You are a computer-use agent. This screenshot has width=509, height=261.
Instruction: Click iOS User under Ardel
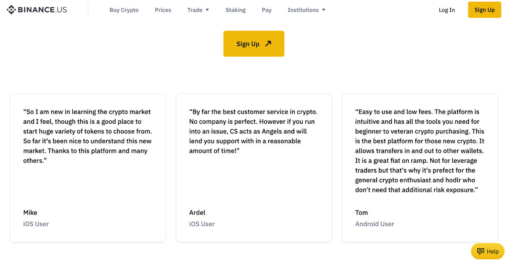tap(202, 224)
